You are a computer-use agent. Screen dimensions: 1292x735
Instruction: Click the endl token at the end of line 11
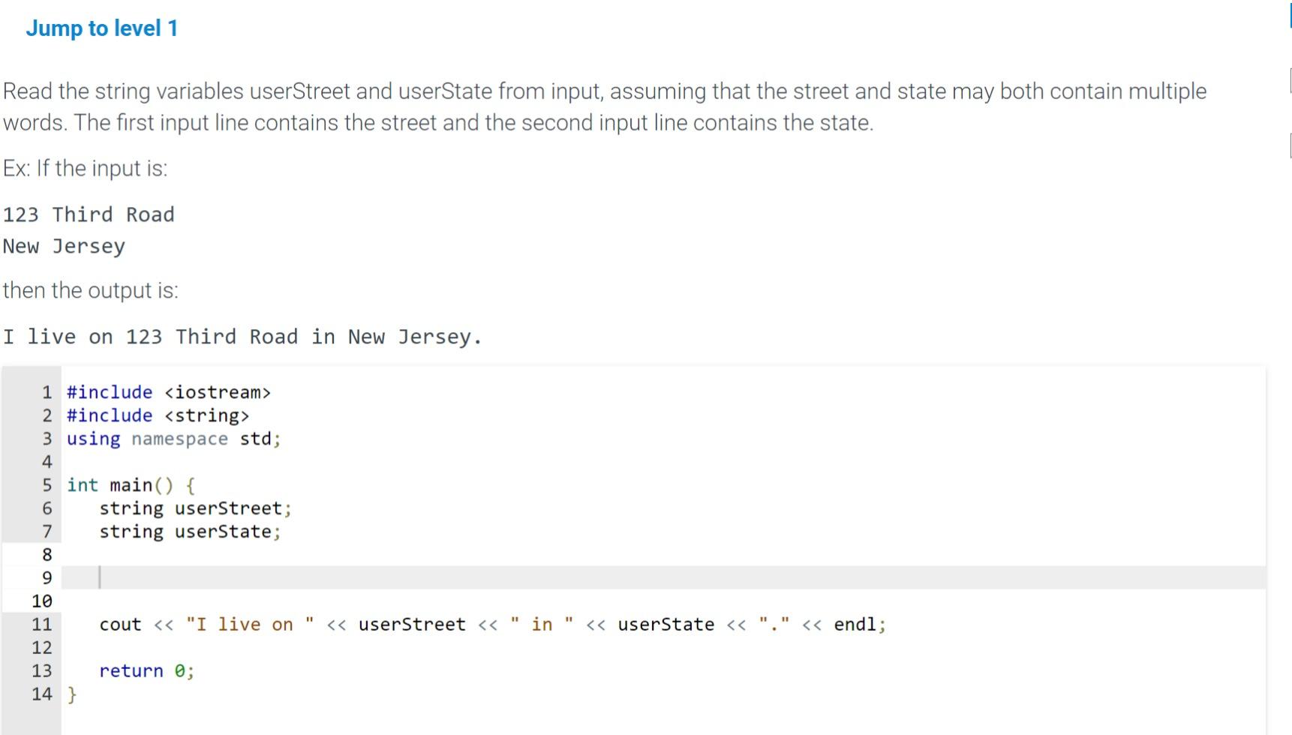[x=855, y=623]
